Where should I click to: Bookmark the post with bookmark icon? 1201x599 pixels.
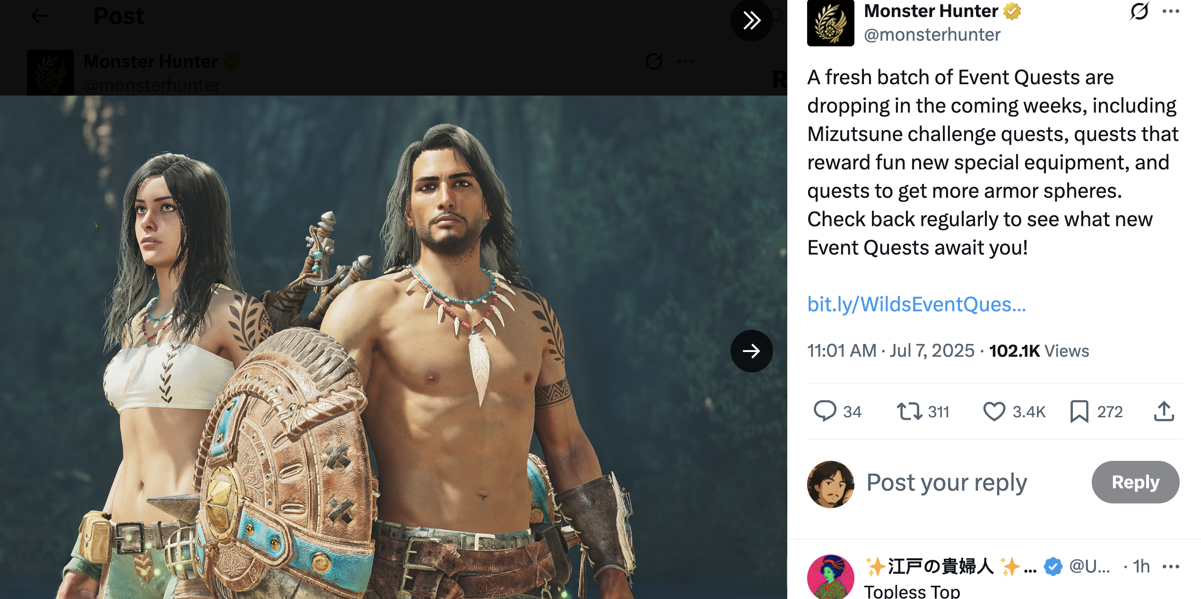click(x=1079, y=411)
